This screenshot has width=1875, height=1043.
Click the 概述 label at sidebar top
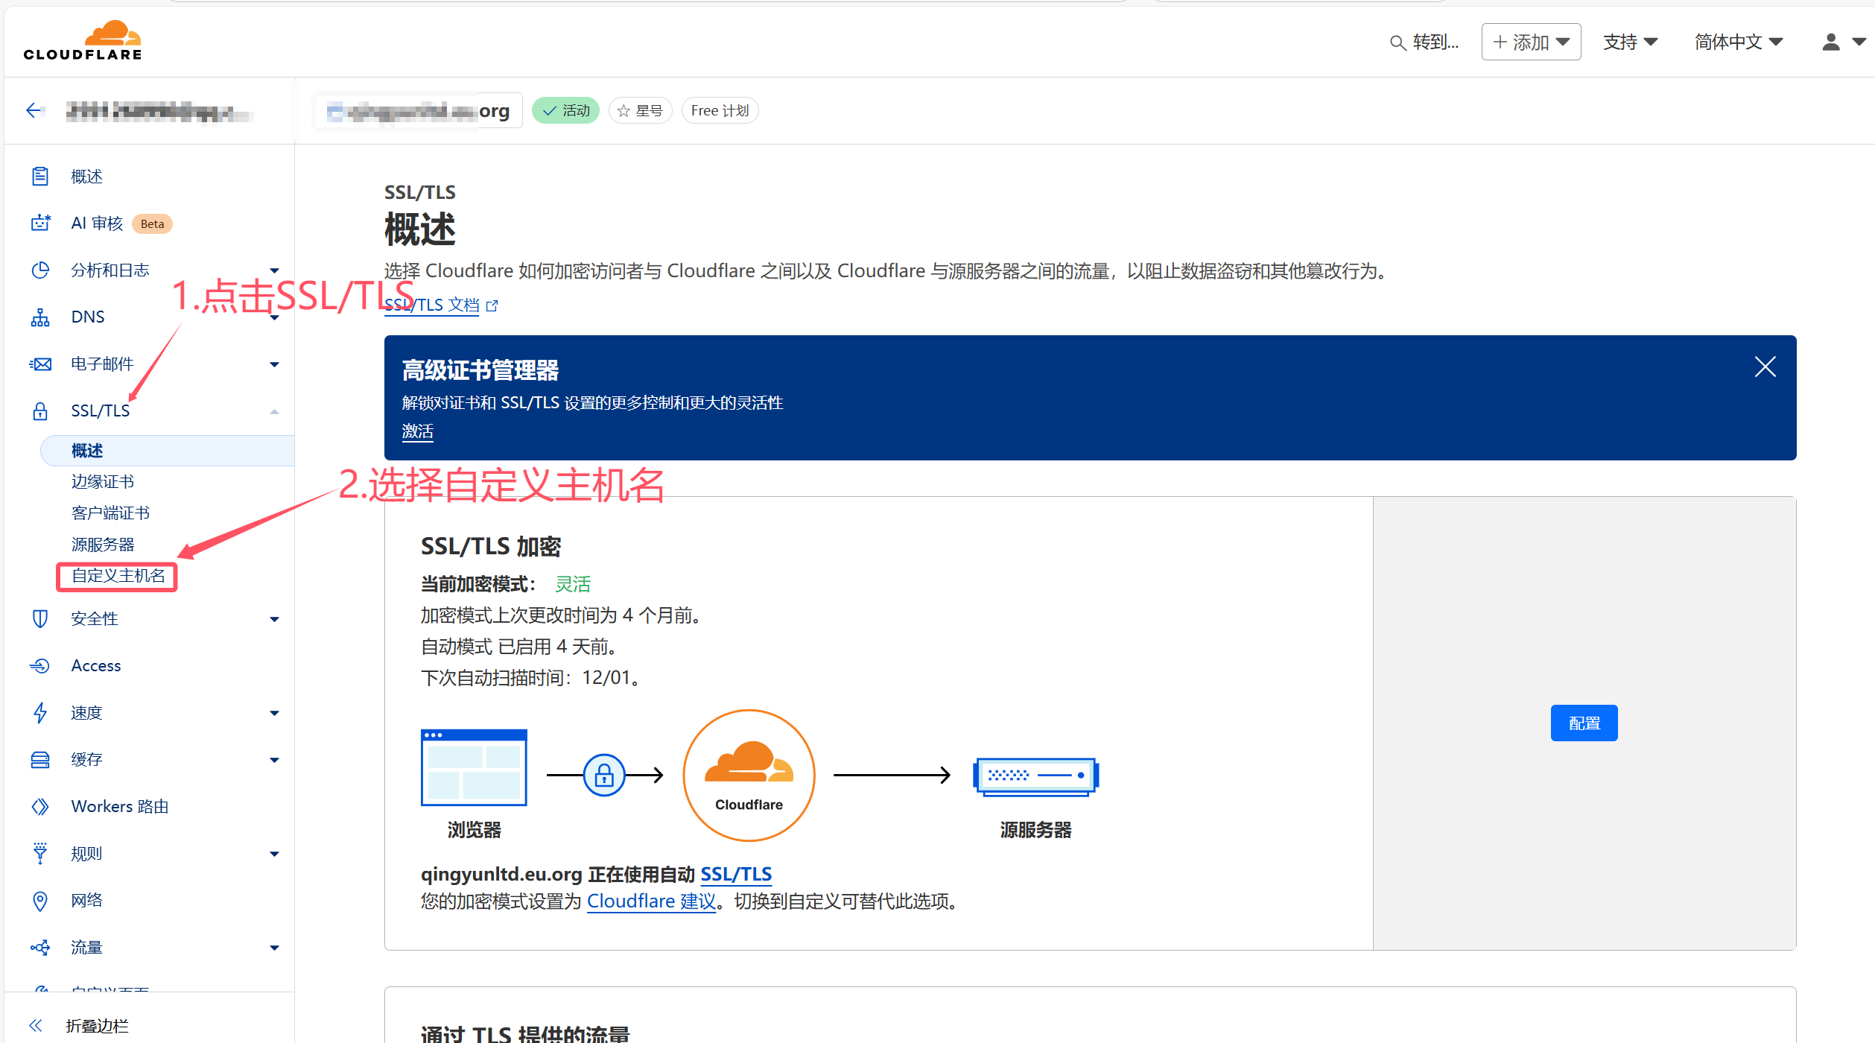tap(86, 177)
